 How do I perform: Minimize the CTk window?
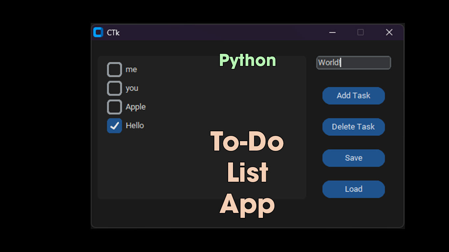point(332,32)
